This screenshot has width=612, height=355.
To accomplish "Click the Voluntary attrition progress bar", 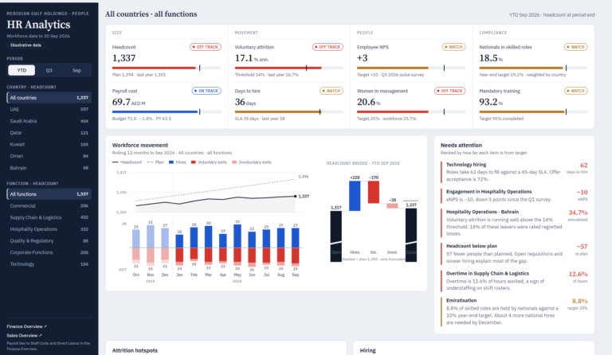I will click(x=288, y=68).
